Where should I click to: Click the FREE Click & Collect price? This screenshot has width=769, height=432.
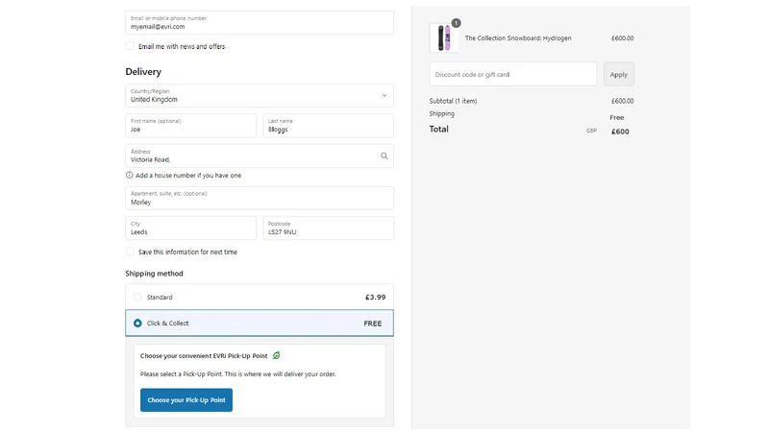[x=373, y=324]
